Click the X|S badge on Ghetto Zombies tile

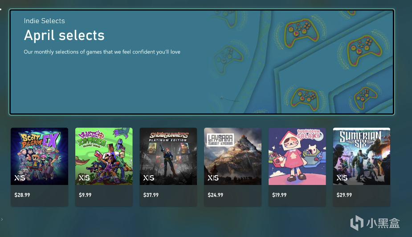(x=84, y=178)
